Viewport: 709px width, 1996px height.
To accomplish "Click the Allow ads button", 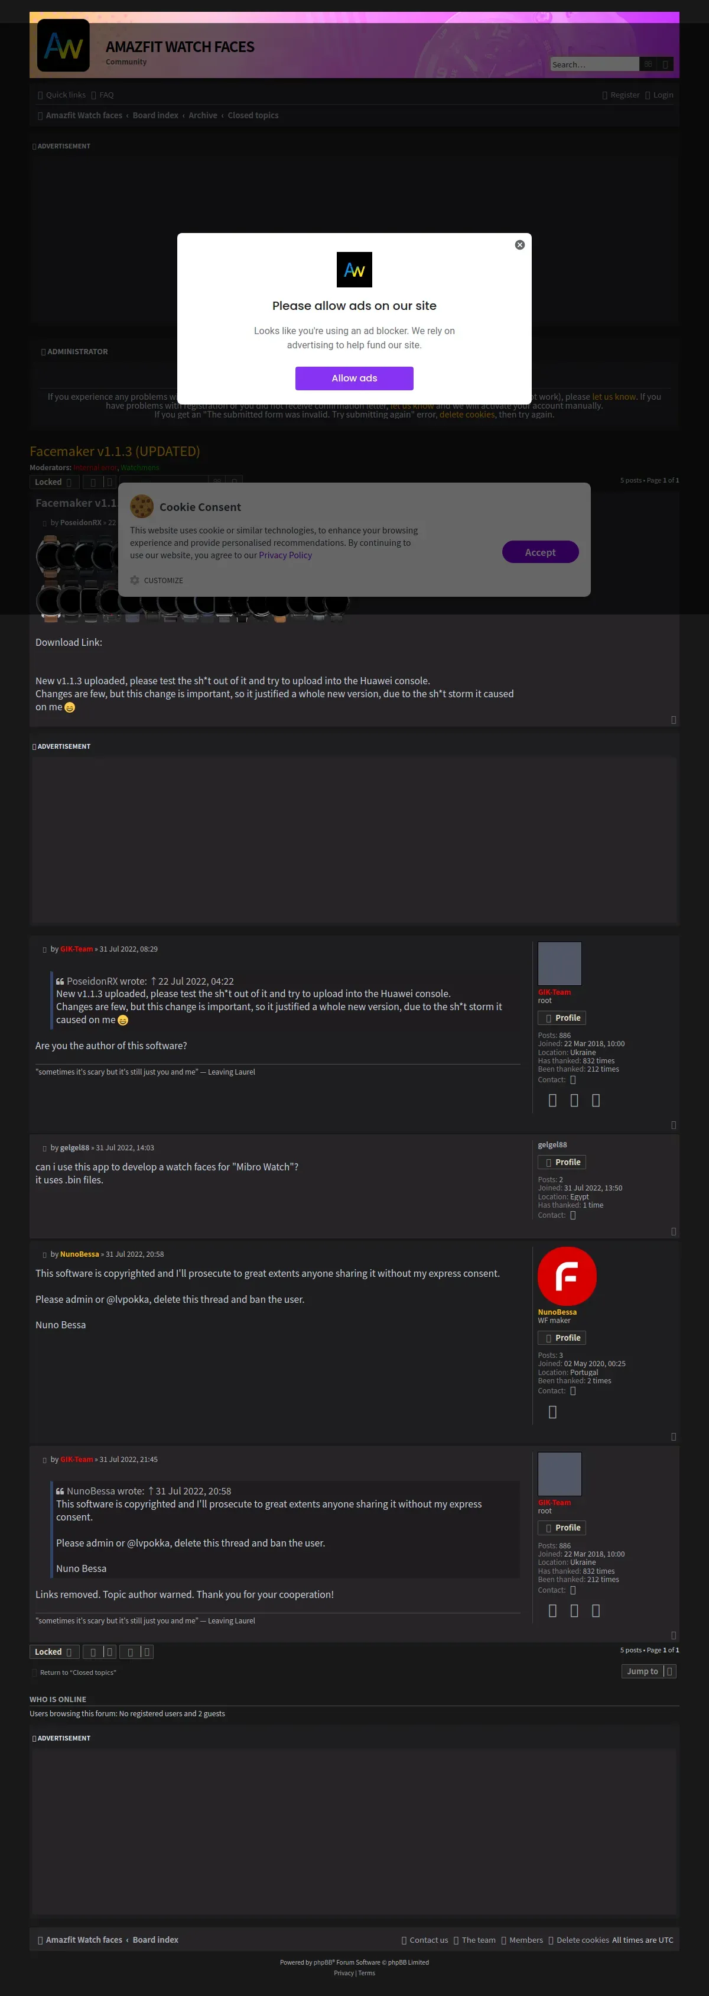I will pos(354,378).
